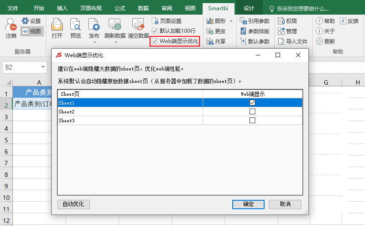Click the 更新 update icon
Screen dimensions: 365x226
[319, 41]
